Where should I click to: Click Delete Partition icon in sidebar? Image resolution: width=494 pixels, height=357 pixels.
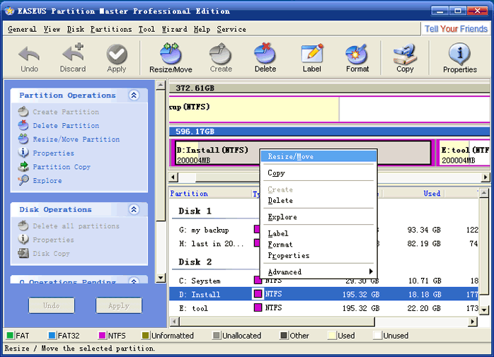tap(23, 125)
